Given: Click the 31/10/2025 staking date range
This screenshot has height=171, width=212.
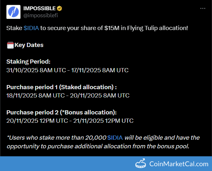Looking at the screenshot, I should coord(67,70).
